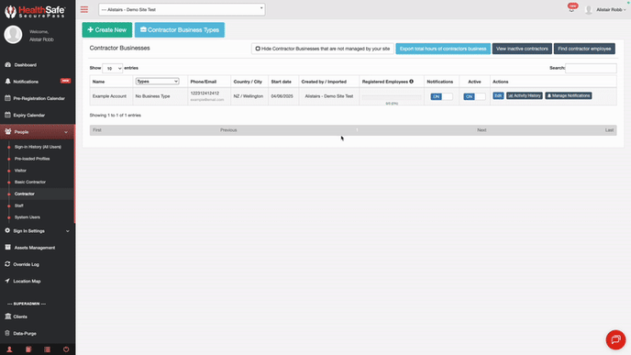631x355 pixels.
Task: Open Sign-in History (All Users)
Action: click(38, 147)
